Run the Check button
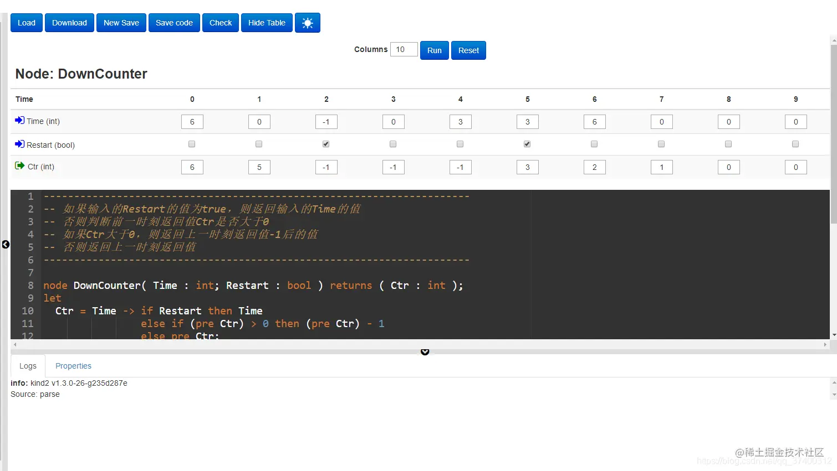The height and width of the screenshot is (471, 837). pos(221,23)
